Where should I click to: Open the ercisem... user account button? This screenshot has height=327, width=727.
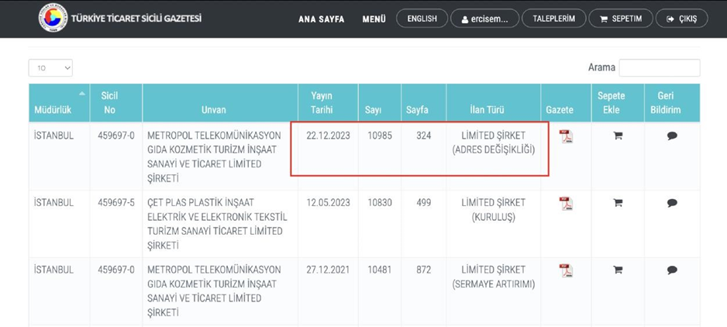click(x=485, y=19)
